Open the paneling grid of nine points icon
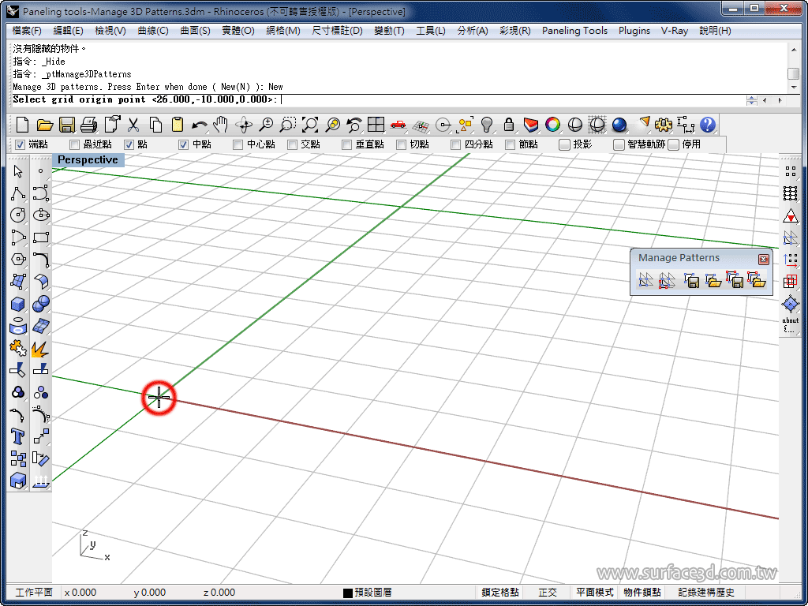 (790, 193)
